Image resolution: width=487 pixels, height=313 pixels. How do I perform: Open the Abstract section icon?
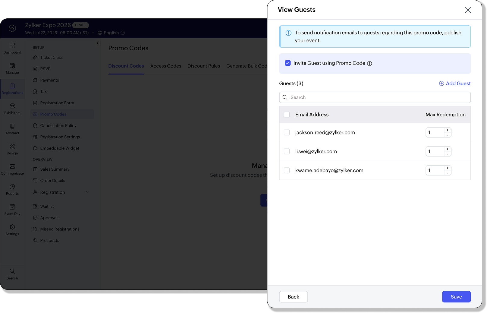tap(12, 126)
